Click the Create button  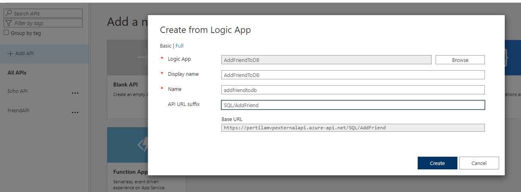coord(437,163)
